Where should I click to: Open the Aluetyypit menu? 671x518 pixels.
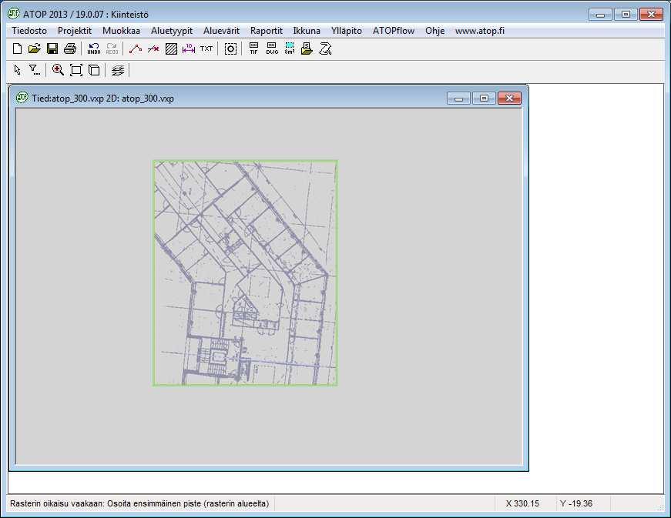pos(172,31)
